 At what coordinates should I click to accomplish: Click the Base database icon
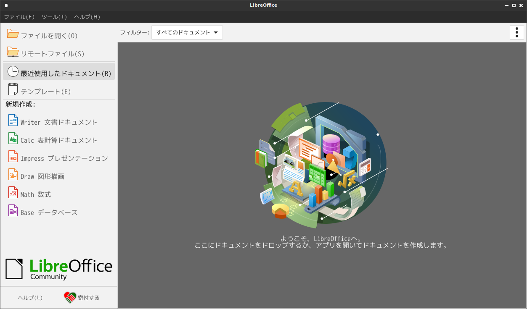pyautogui.click(x=13, y=211)
